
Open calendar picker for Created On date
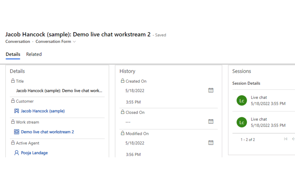[211, 90]
